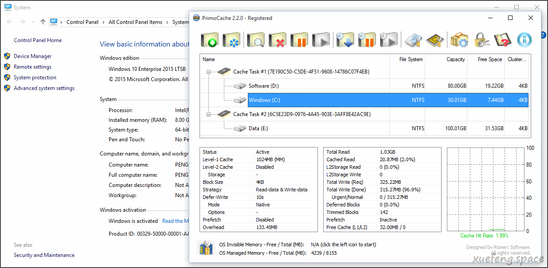Image resolution: width=548 pixels, height=268 pixels.
Task: Open recent locations dropdown next to forward arrow
Action: (x=32, y=22)
